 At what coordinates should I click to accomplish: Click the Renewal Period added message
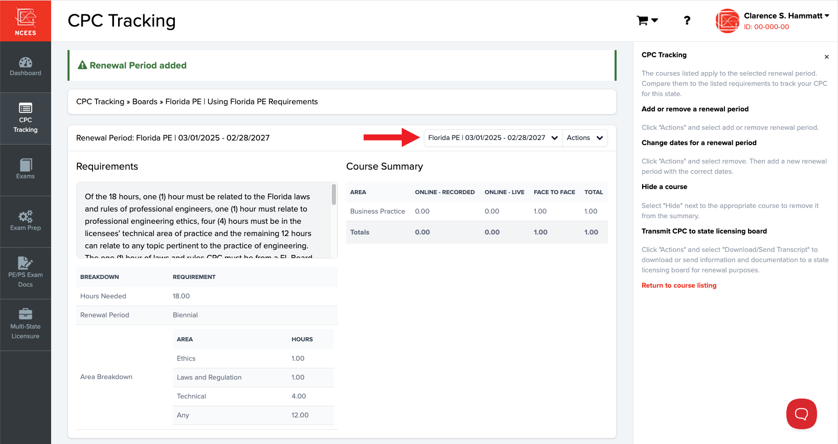[x=138, y=65]
